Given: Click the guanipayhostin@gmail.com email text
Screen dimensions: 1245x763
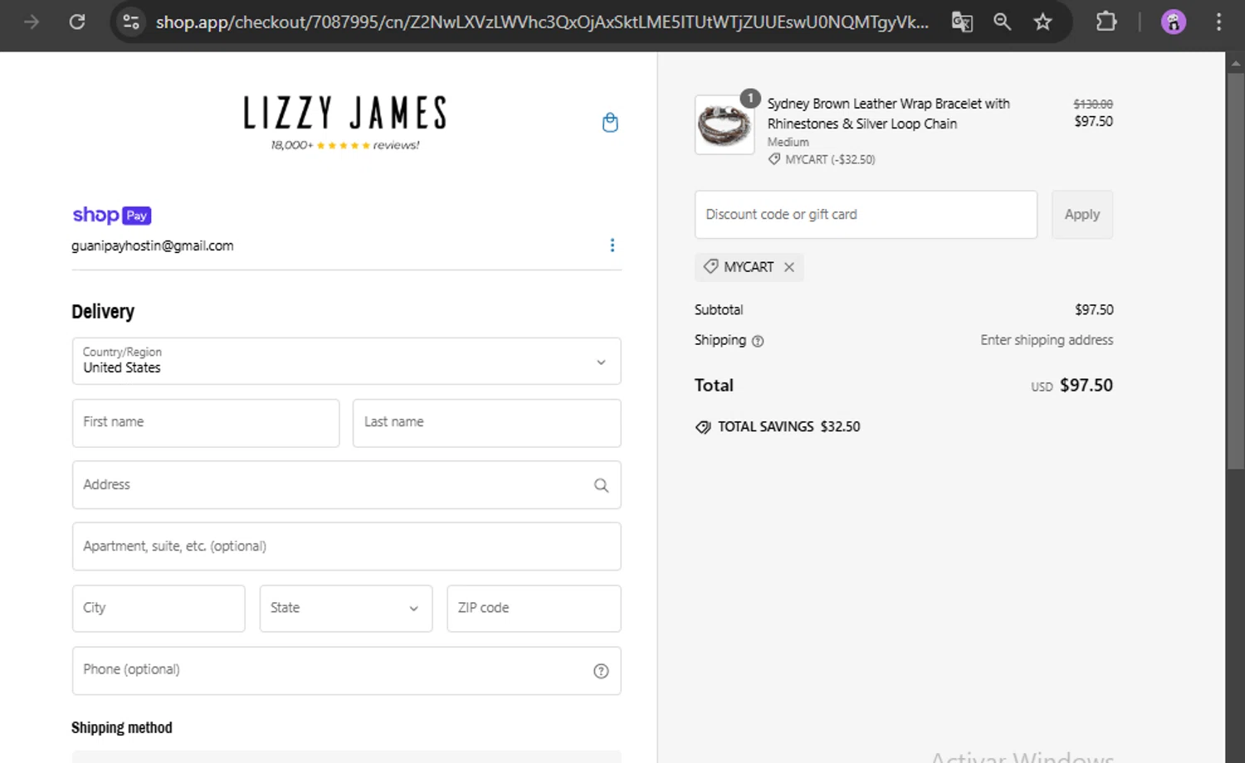Looking at the screenshot, I should coord(153,246).
